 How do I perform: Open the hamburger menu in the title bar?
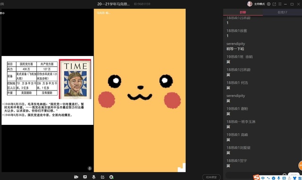click(x=280, y=4)
